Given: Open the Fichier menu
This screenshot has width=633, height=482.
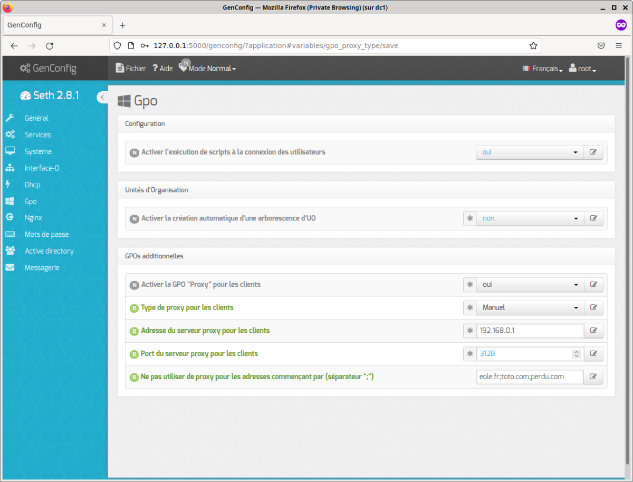Looking at the screenshot, I should coord(130,69).
